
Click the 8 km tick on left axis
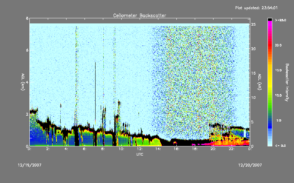27,19
